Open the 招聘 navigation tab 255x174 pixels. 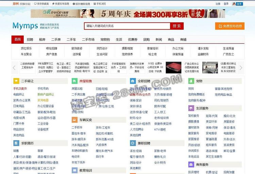point(30,39)
